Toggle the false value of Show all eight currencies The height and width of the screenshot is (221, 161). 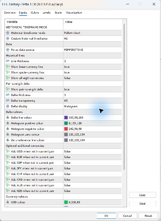pyautogui.click(x=92, y=78)
